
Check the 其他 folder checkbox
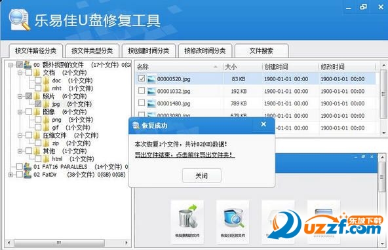(x=29, y=151)
